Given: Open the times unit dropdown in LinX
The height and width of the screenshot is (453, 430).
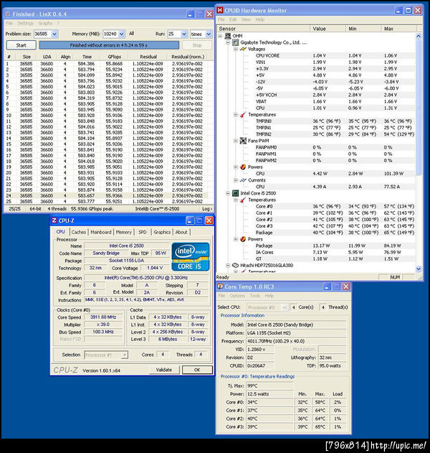Looking at the screenshot, I should [x=209, y=34].
